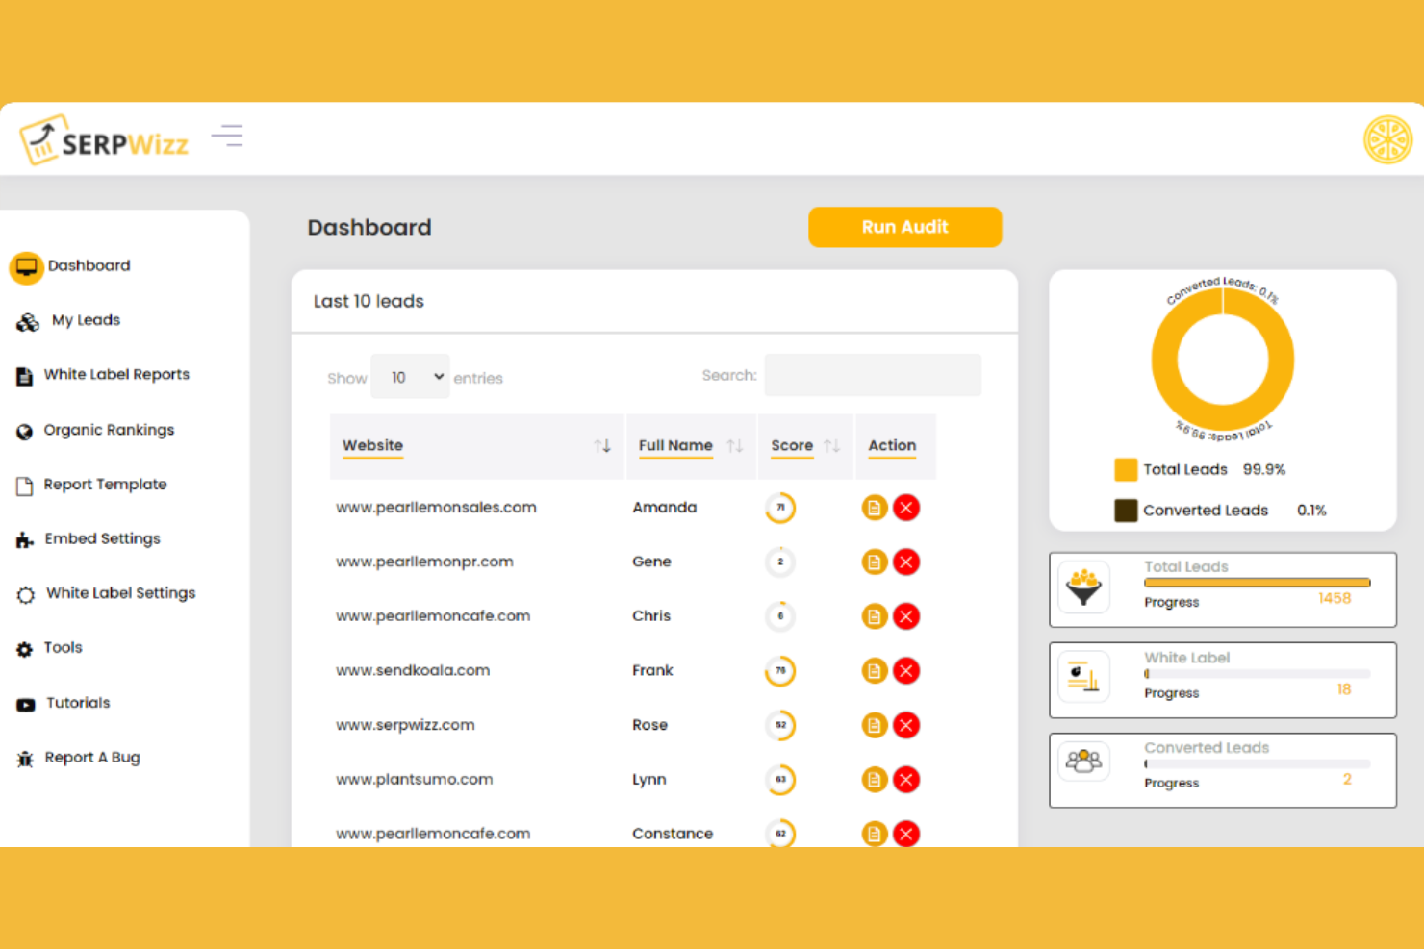The height and width of the screenshot is (949, 1424).
Task: Click the Report Template page icon
Action: coord(25,486)
